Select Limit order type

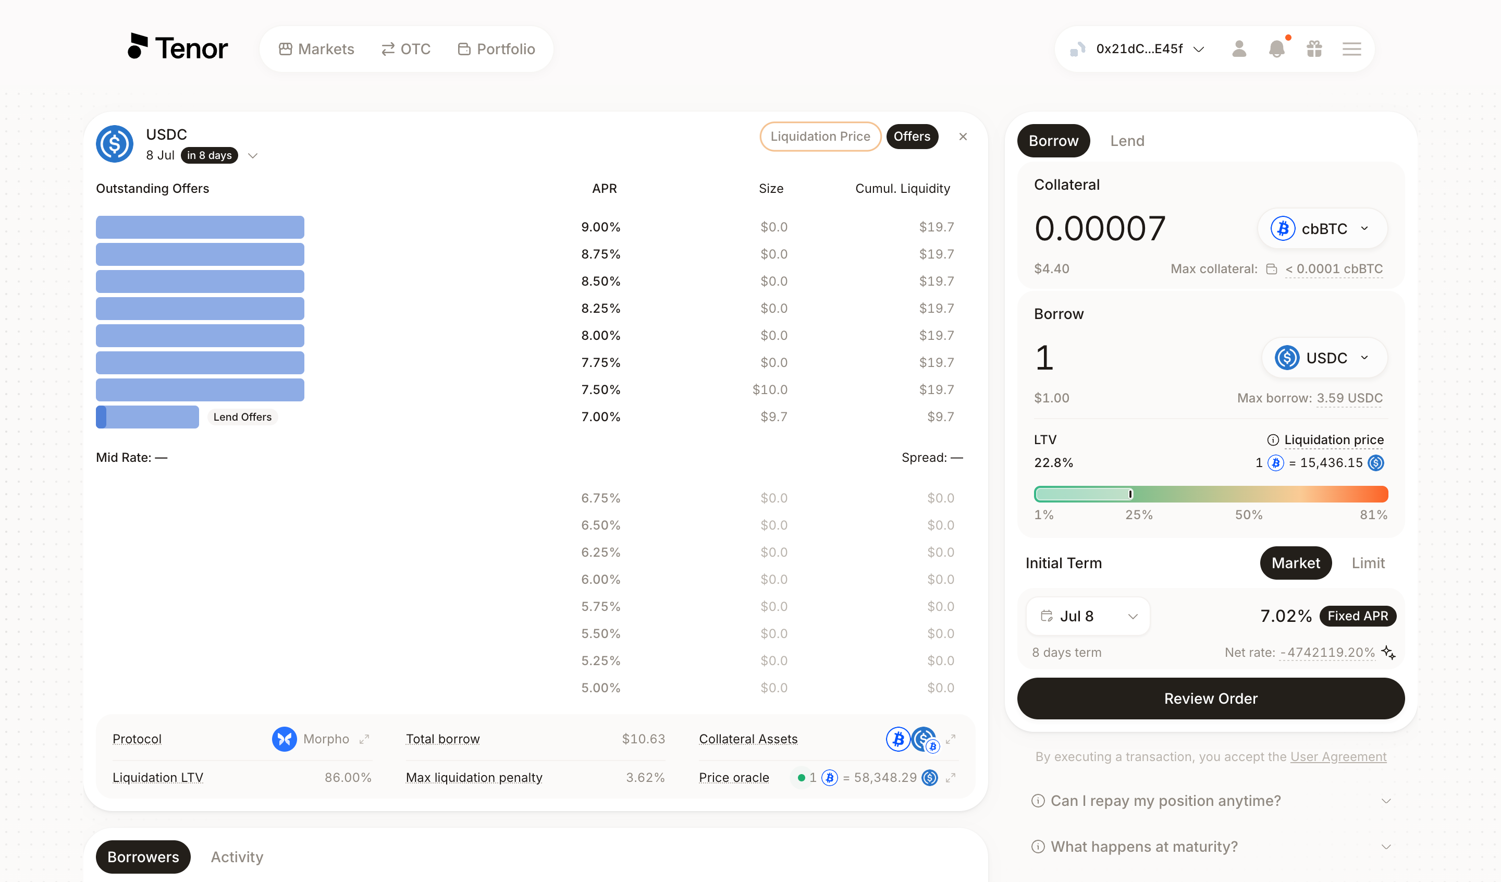(x=1368, y=562)
